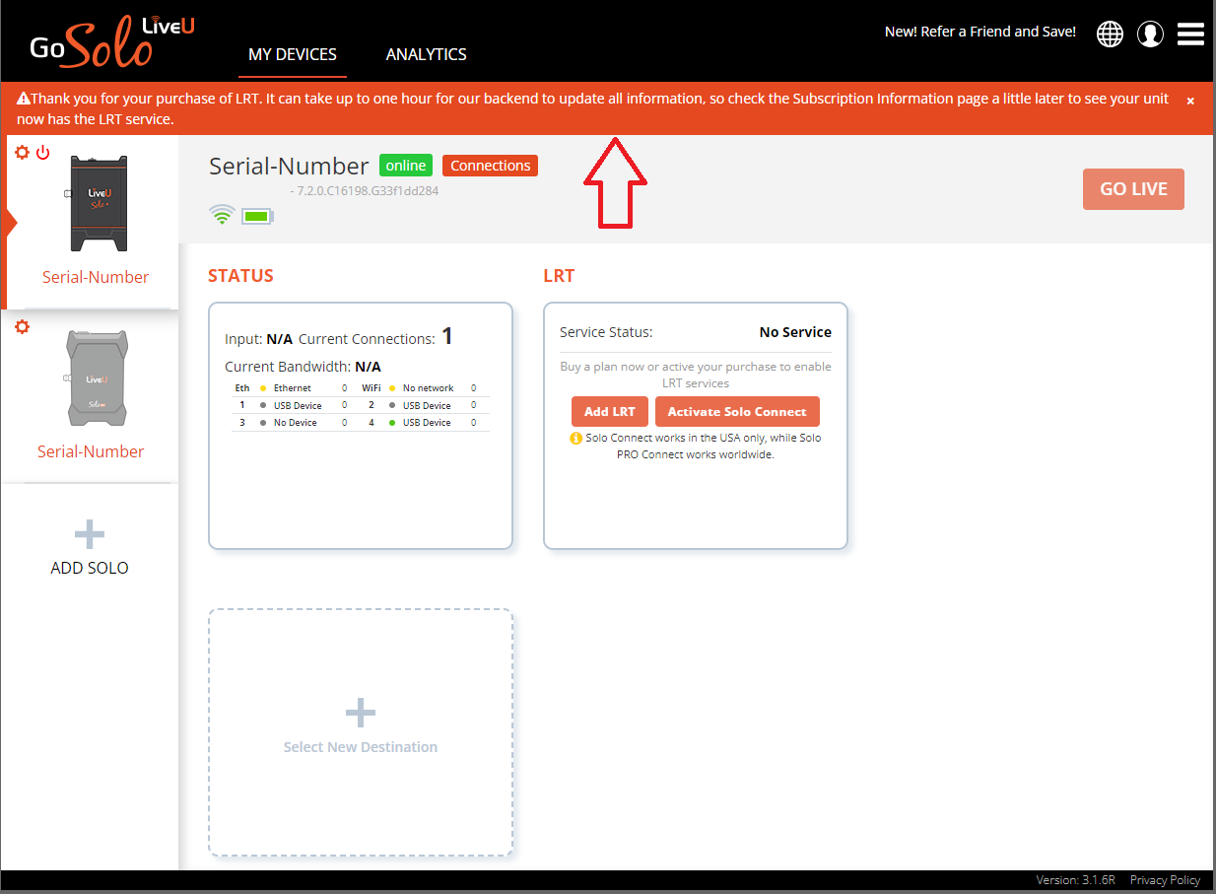The width and height of the screenshot is (1216, 894).
Task: Switch to the ANALYTICS tab
Action: click(x=427, y=54)
